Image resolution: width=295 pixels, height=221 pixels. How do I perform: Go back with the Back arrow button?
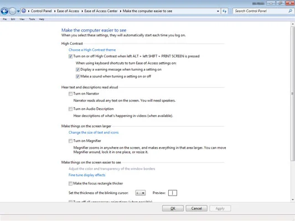coord(4,11)
